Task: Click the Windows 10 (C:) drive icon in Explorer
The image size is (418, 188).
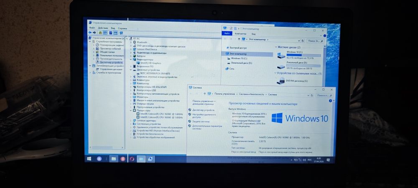Action: pyautogui.click(x=281, y=56)
